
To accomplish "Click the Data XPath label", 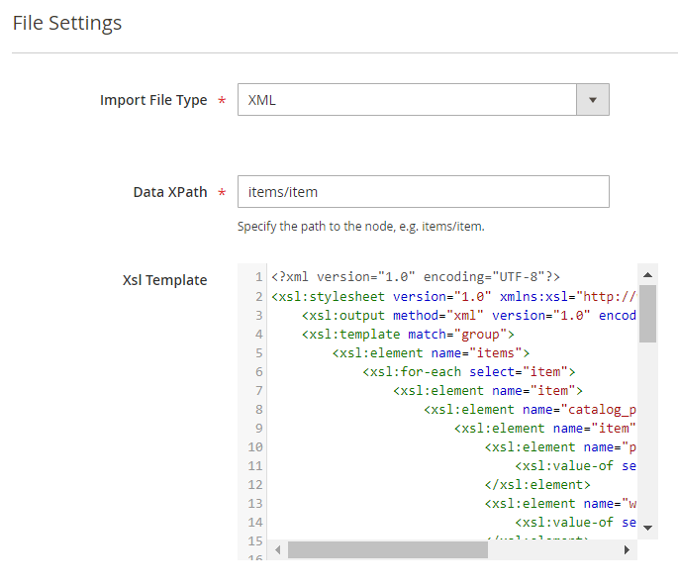I will 170,192.
